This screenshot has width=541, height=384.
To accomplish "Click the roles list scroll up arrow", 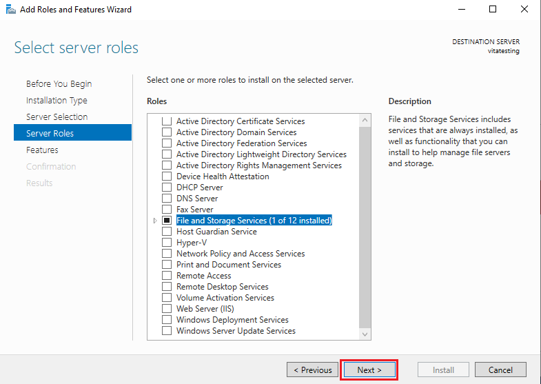I will (x=365, y=121).
